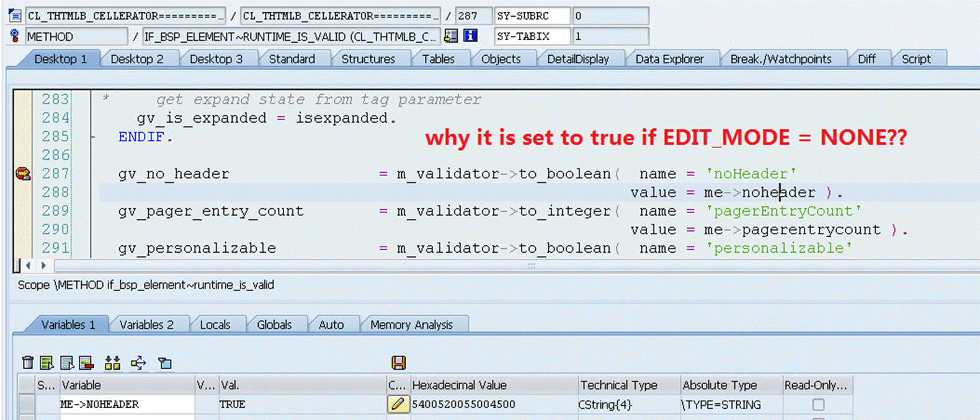The image size is (980, 420).
Task: Go to the Break./Watchpoints tab
Action: click(780, 59)
